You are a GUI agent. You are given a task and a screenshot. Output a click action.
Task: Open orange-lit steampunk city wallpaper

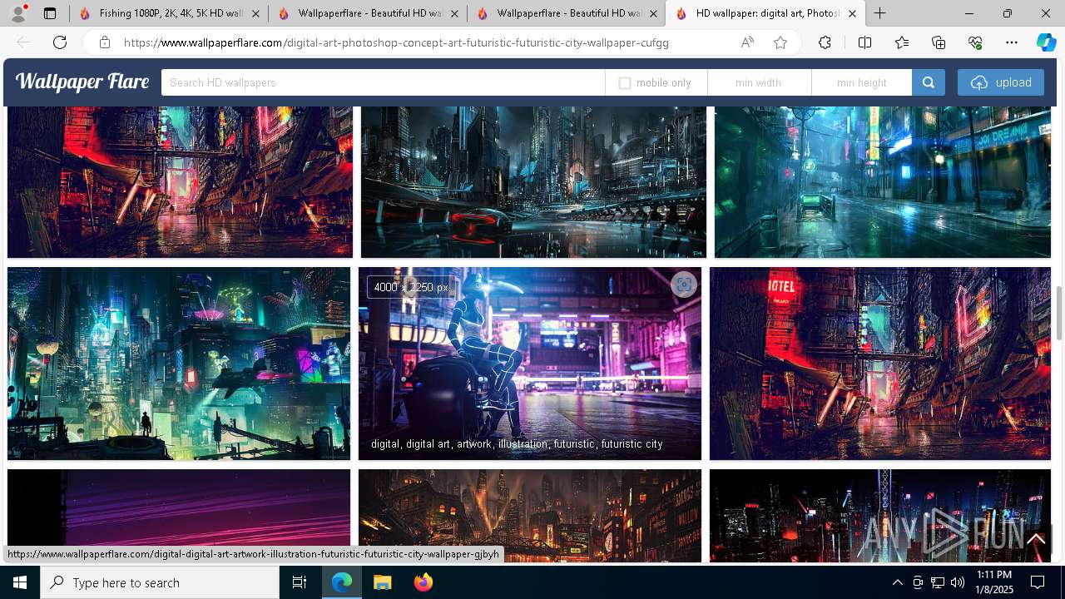[530, 515]
